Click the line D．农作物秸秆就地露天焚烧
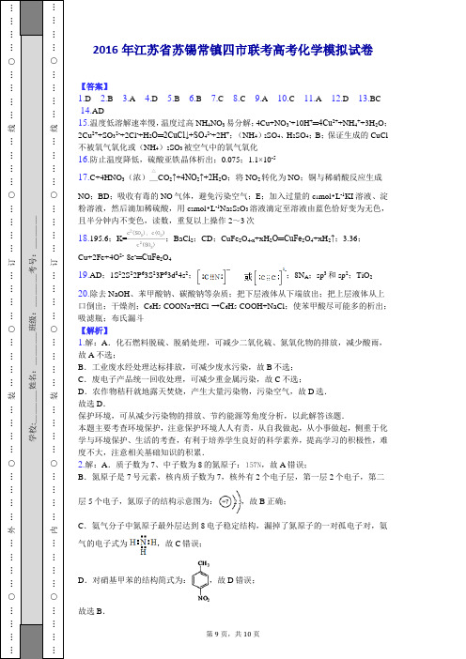466x659 pixels. click(203, 391)
